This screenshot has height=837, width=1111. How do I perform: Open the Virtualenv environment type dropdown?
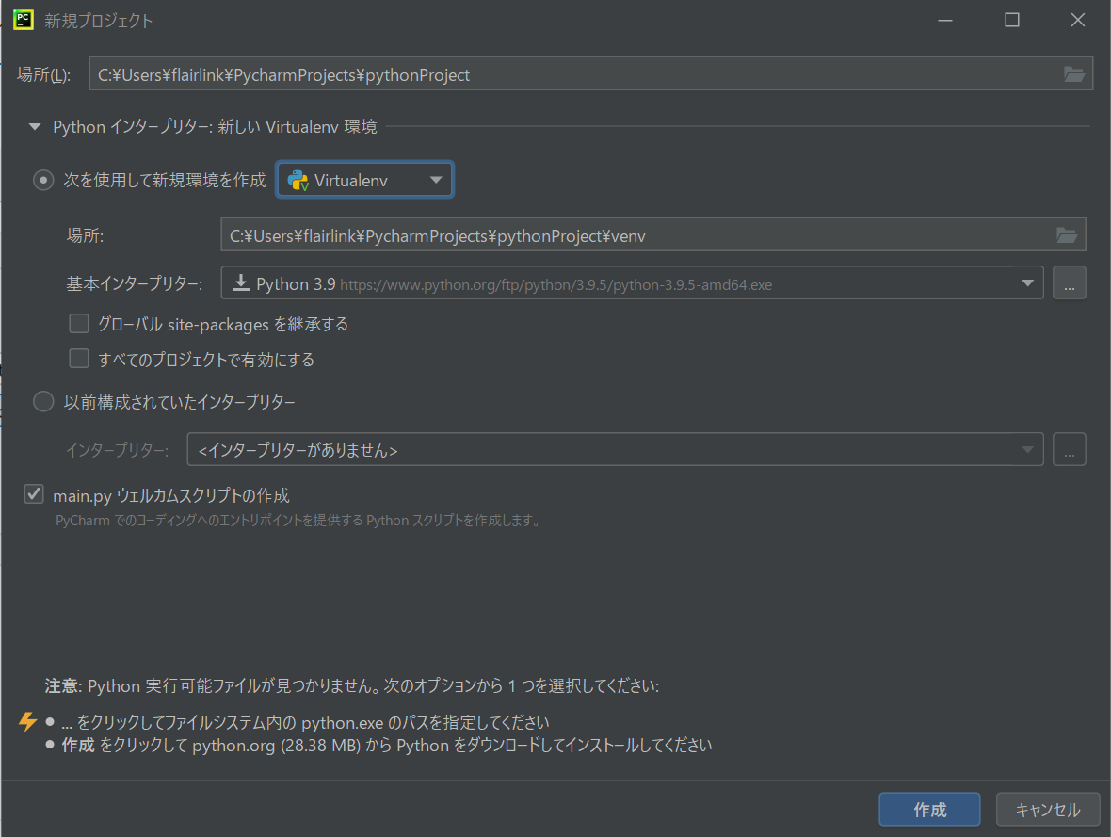[x=364, y=180]
